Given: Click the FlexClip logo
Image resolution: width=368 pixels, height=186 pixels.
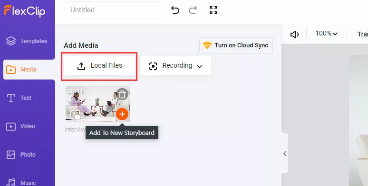Looking at the screenshot, I should click(24, 11).
